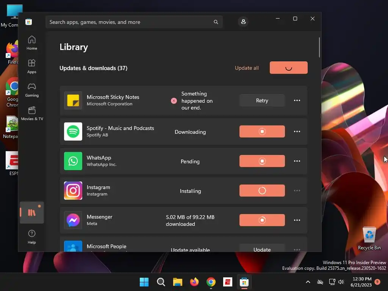This screenshot has height=291, width=388.
Task: Open the Messenger title text
Action: pyautogui.click(x=100, y=217)
